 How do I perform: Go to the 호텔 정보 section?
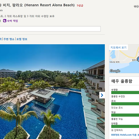point(22,39)
